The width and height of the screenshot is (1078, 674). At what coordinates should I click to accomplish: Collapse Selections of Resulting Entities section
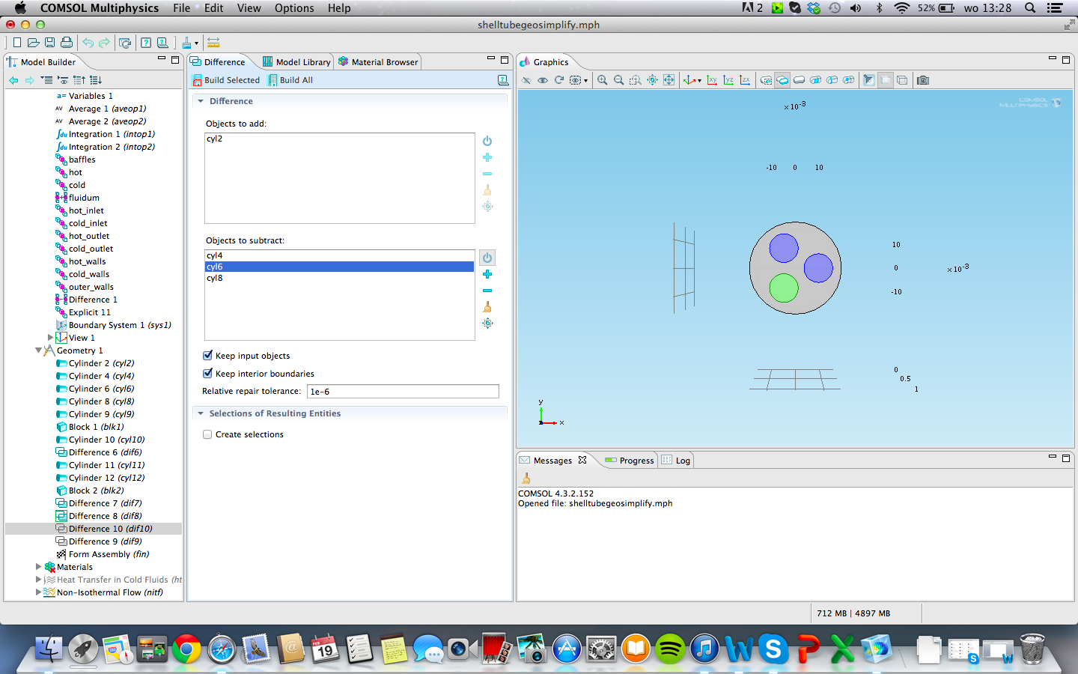[201, 413]
